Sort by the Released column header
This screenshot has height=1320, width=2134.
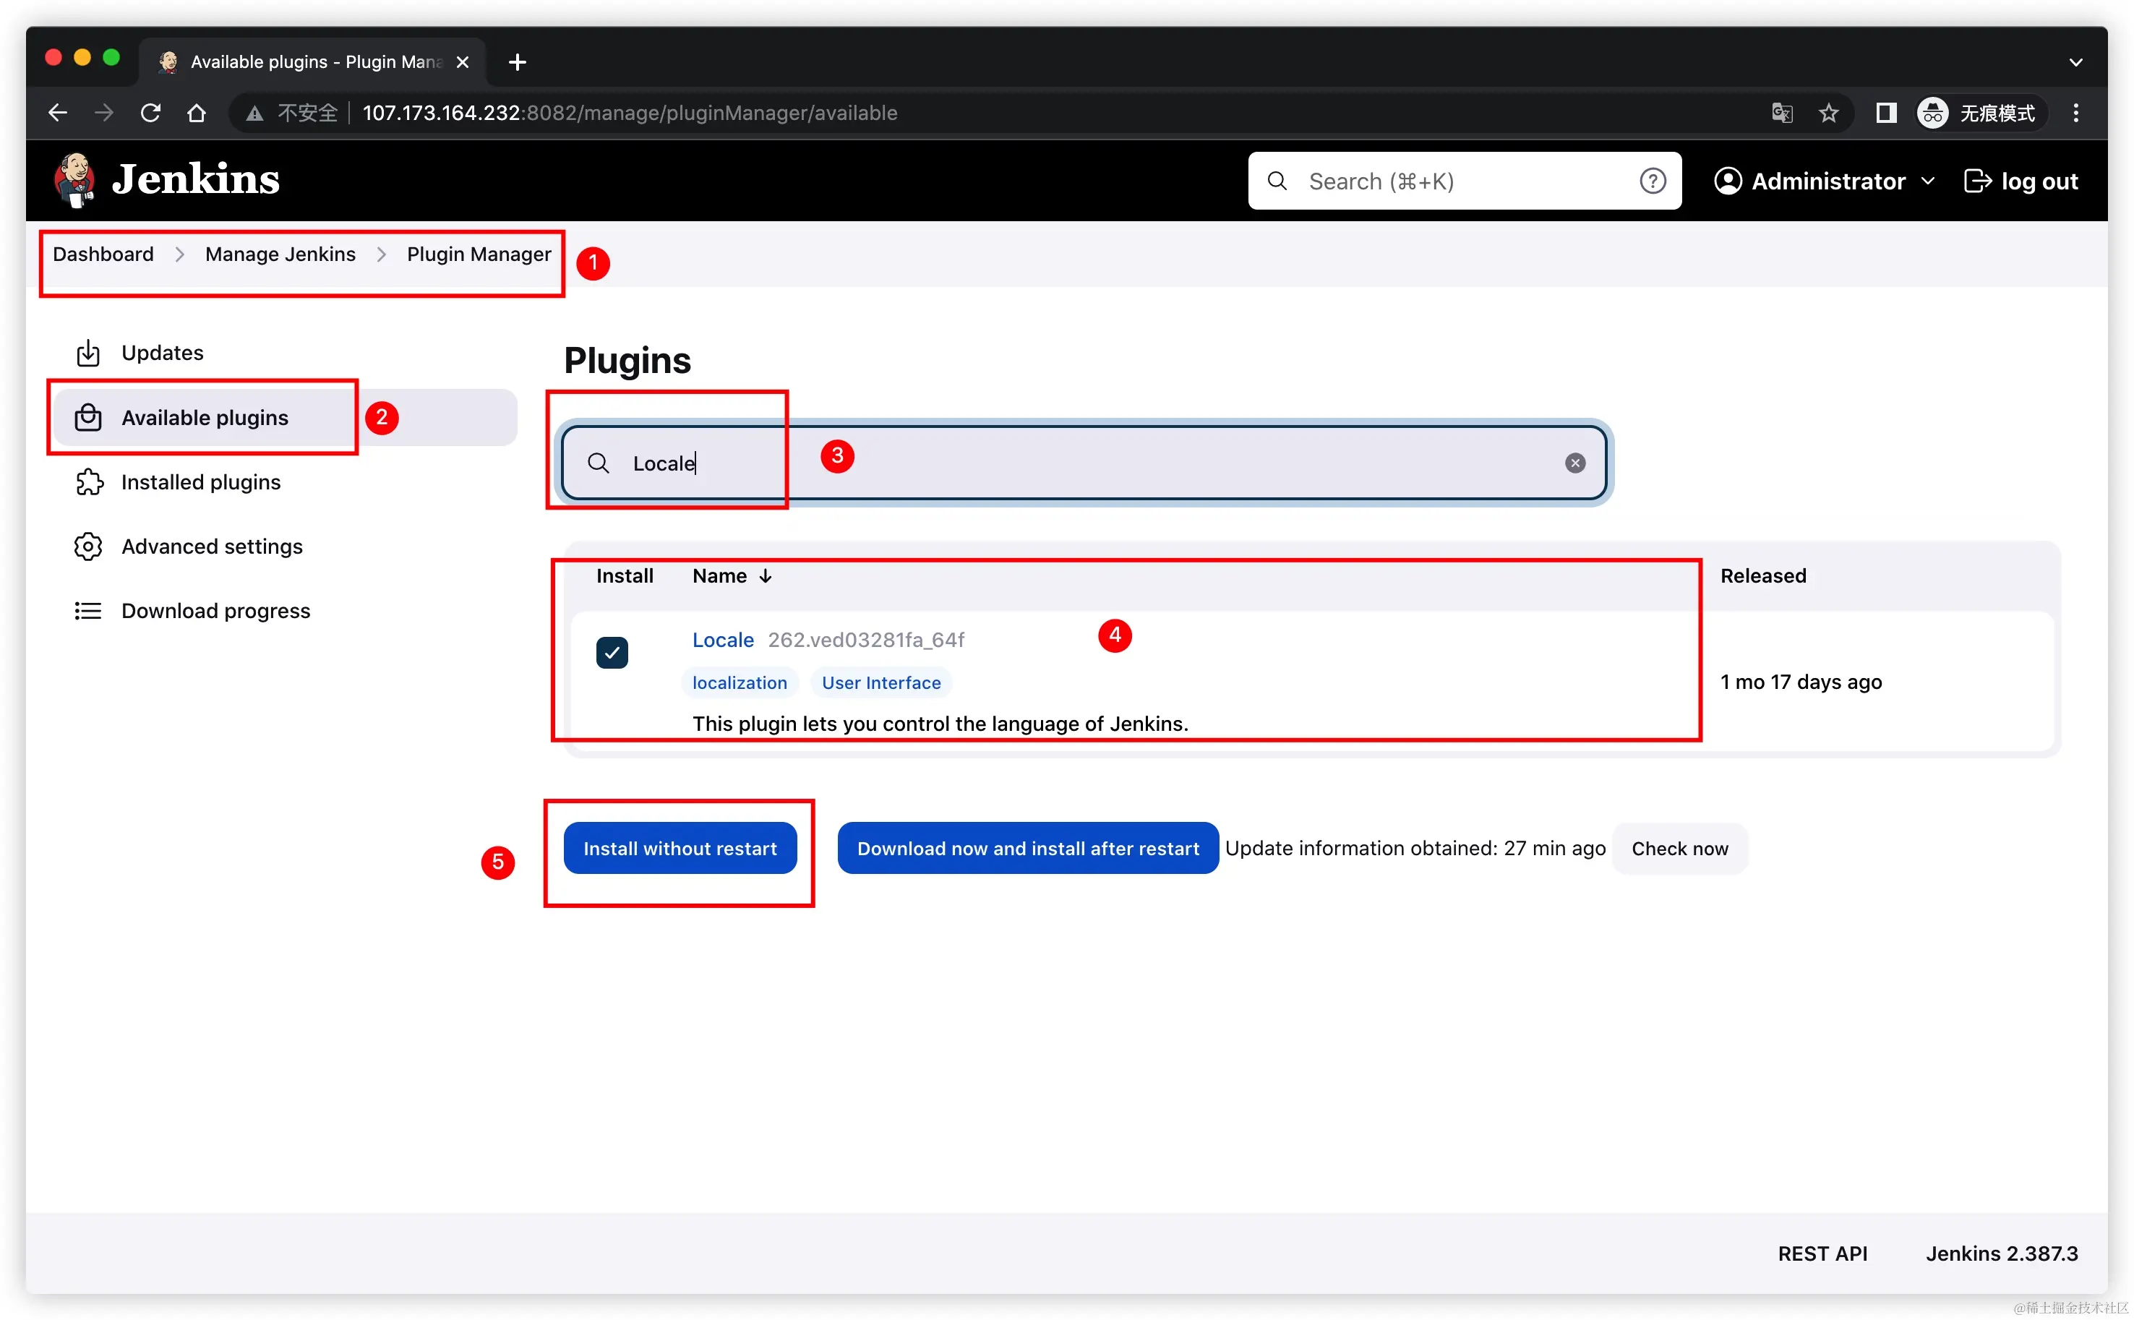pos(1763,576)
